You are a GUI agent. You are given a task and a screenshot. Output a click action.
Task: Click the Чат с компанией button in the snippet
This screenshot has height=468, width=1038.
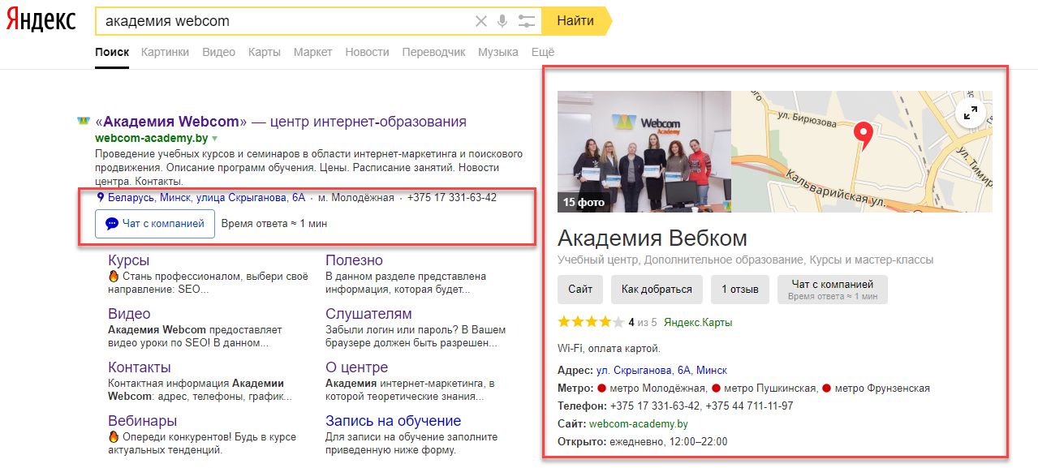point(155,223)
